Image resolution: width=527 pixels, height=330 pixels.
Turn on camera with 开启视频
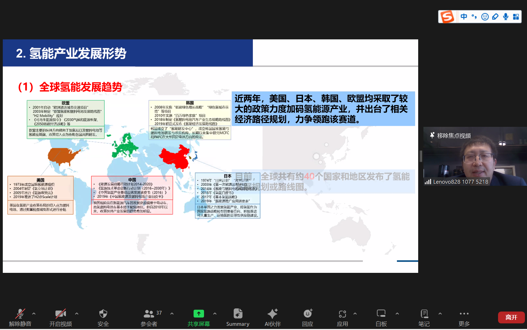[x=61, y=317]
